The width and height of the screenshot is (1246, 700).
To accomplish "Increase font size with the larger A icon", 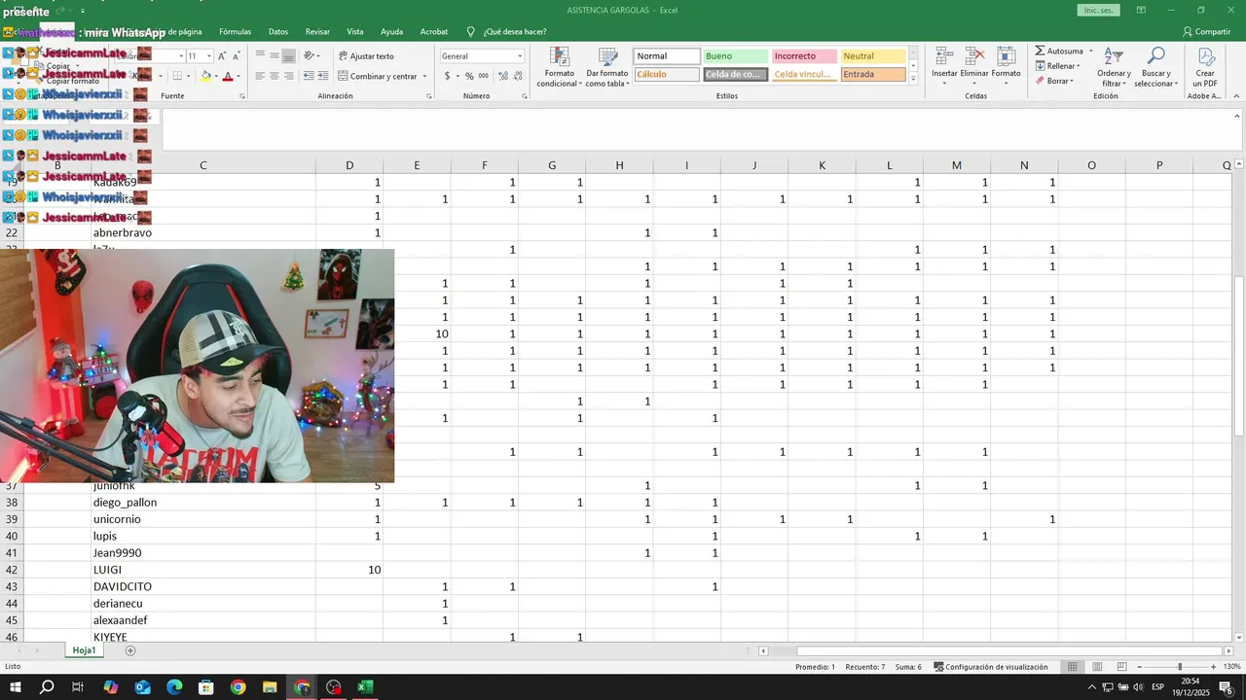I will [222, 56].
